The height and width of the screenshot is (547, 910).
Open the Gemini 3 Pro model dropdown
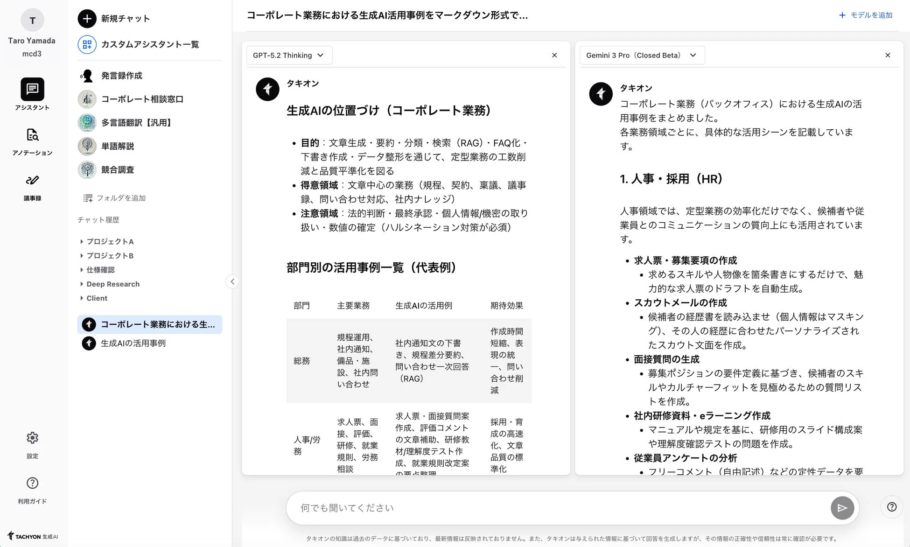coord(642,55)
